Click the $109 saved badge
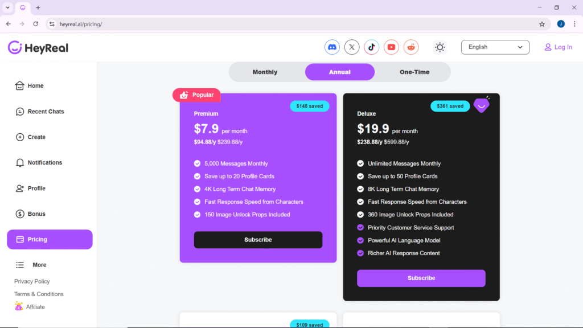 click(x=309, y=324)
